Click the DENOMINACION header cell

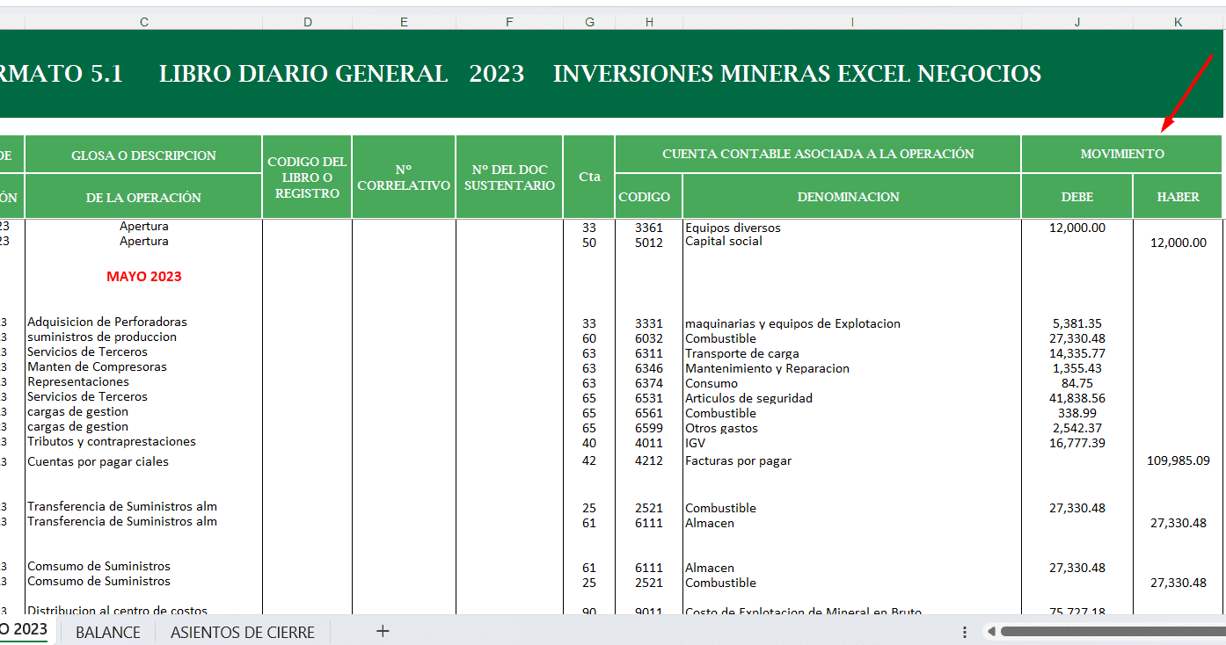[x=851, y=197]
